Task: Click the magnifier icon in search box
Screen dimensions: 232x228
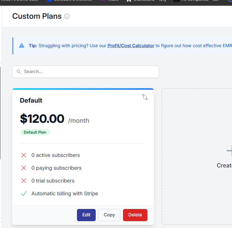Action: pos(19,72)
